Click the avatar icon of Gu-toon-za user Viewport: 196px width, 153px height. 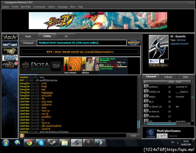146,111
